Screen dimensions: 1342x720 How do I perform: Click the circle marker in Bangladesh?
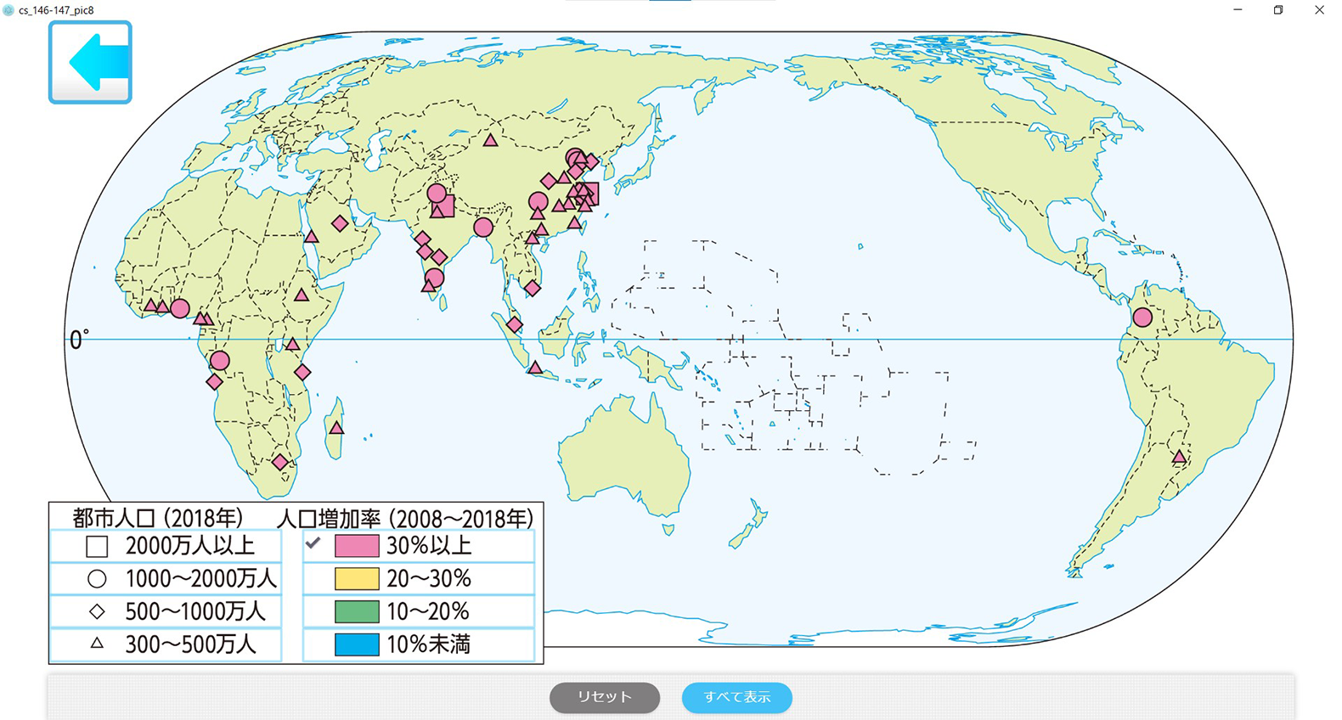click(x=483, y=227)
